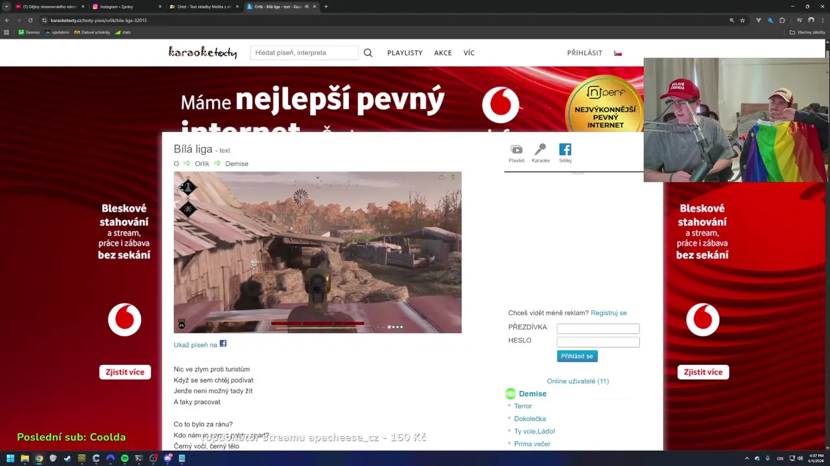This screenshot has height=466, width=830.
Task: Open Datové schránky bookmark
Action: point(92,32)
